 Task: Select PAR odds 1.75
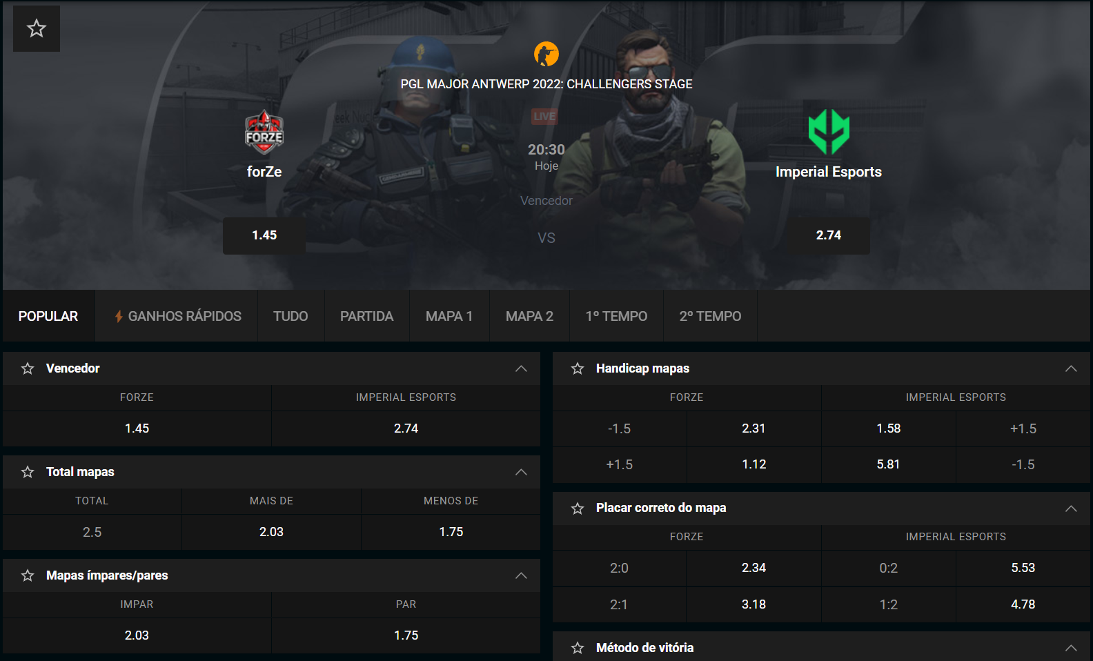[x=406, y=635]
